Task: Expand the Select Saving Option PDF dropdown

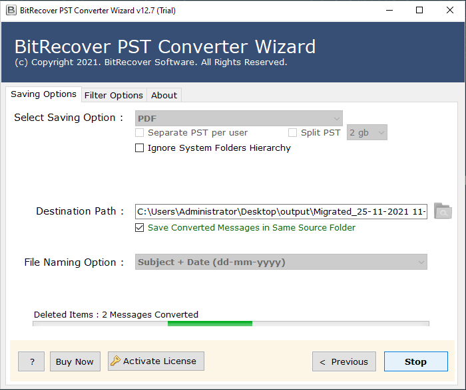Action: 239,118
